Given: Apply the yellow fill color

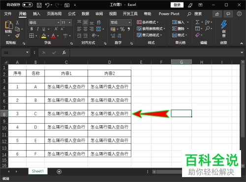Looking at the screenshot, I should pyautogui.click(x=44, y=35).
